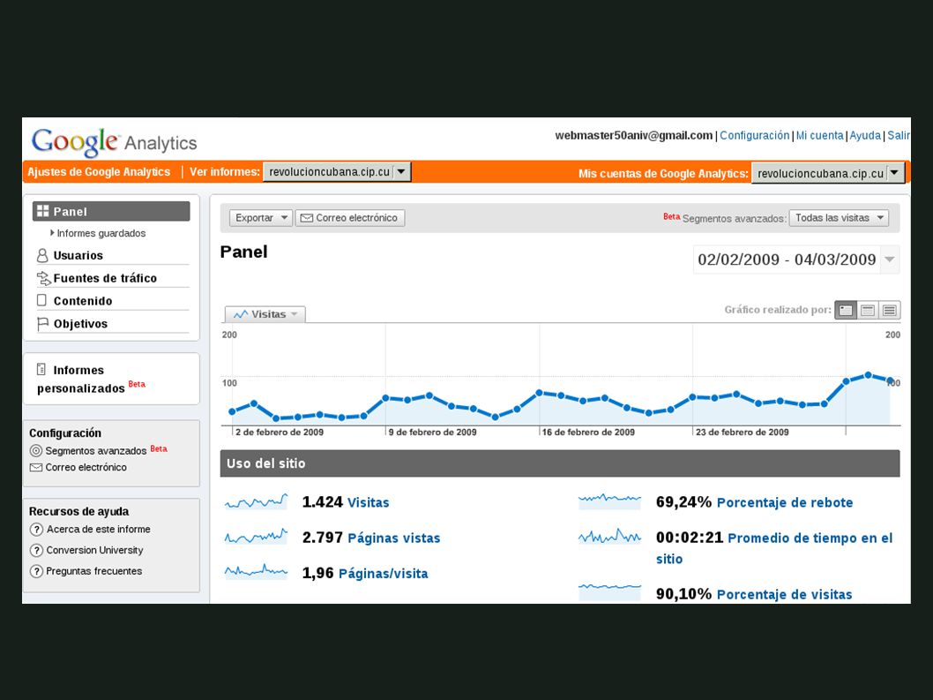Screen dimensions: 933x700
Task: Click the Informes personalizados document icon
Action: click(x=41, y=369)
